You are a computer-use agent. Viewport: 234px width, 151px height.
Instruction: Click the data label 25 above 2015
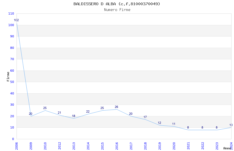(x=102, y=108)
